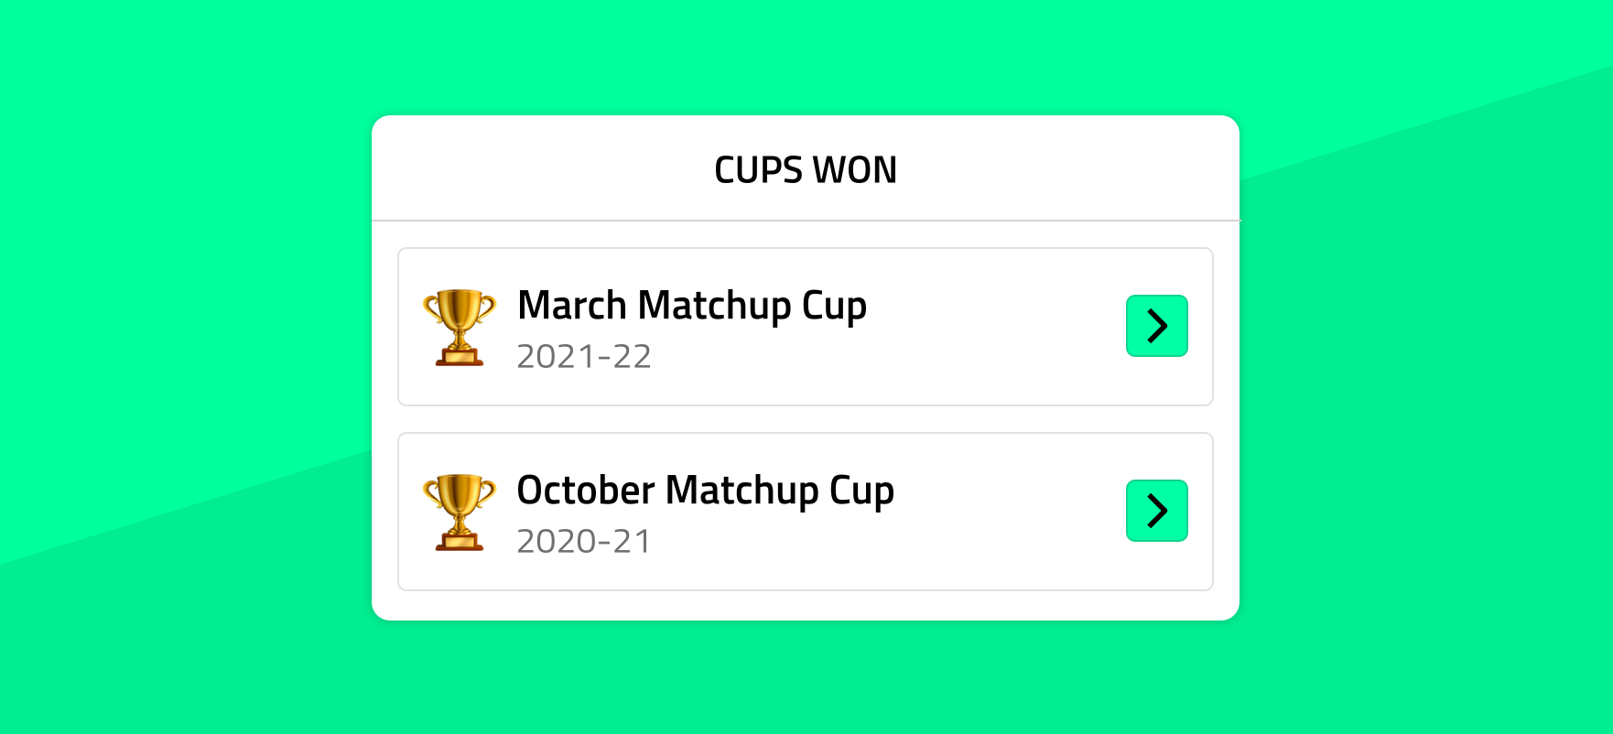Click the 2021-22 season label
Screen dimensions: 1613x734
[x=584, y=357]
